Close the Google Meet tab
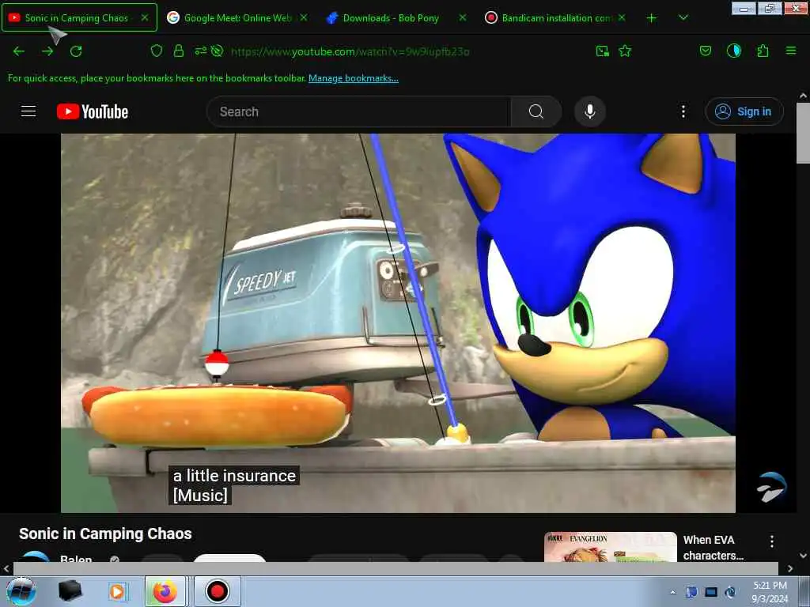This screenshot has width=810, height=607. [x=304, y=17]
